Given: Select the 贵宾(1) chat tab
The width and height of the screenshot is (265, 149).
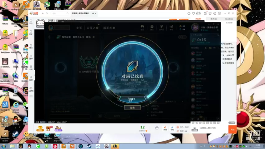Looking at the screenshot, I should pos(214,19).
